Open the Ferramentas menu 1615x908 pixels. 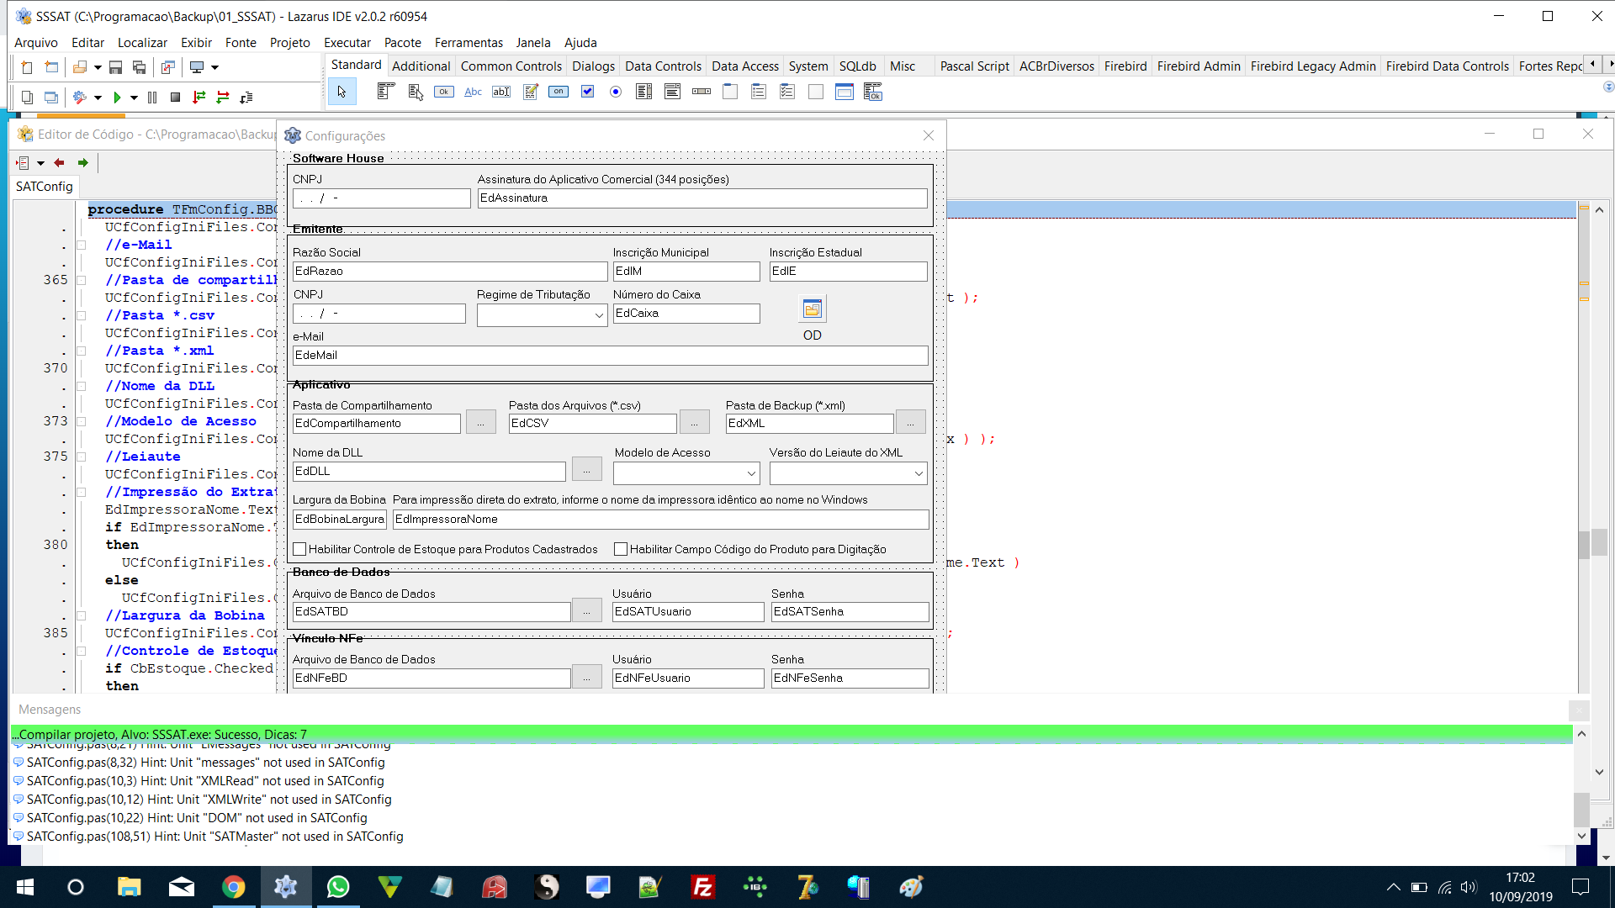(469, 42)
